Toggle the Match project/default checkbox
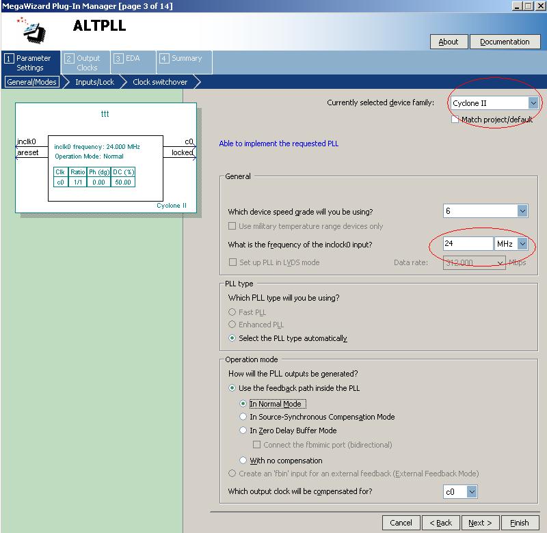547x533 pixels. click(x=455, y=120)
